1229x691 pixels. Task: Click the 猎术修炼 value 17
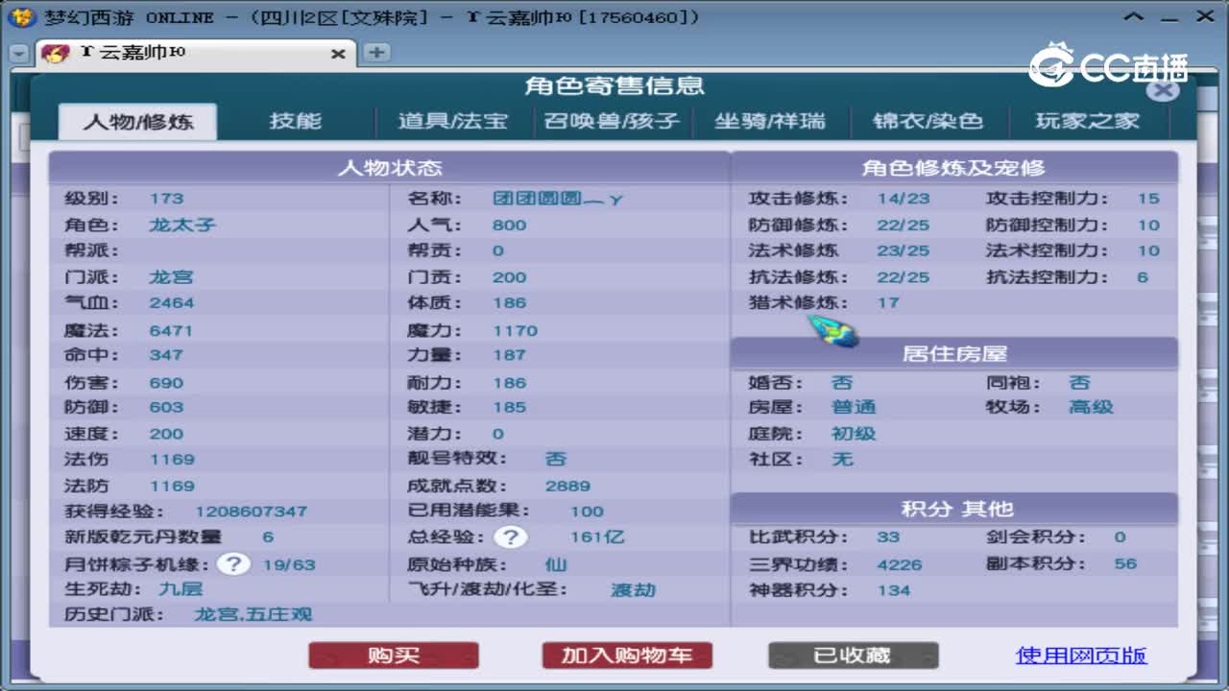tap(888, 302)
